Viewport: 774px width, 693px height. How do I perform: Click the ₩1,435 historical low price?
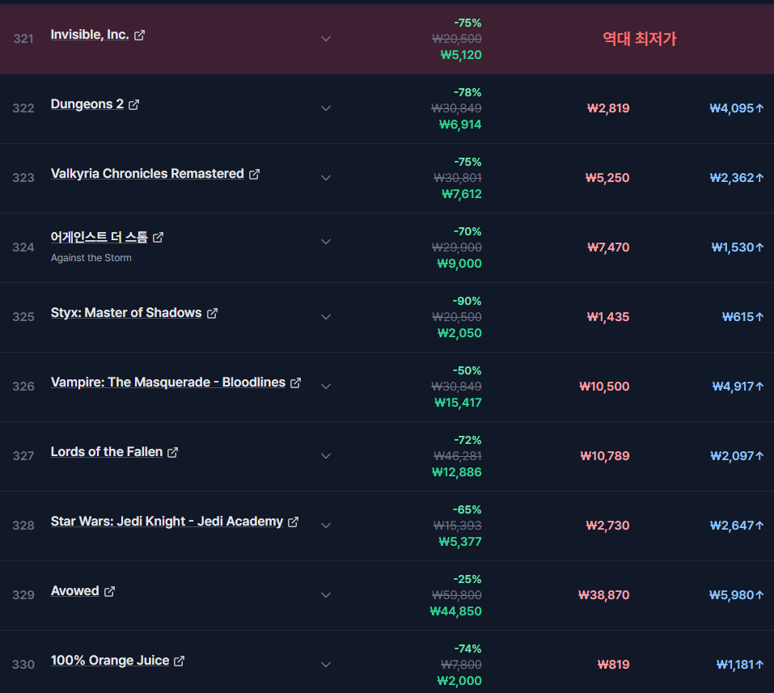(x=608, y=317)
